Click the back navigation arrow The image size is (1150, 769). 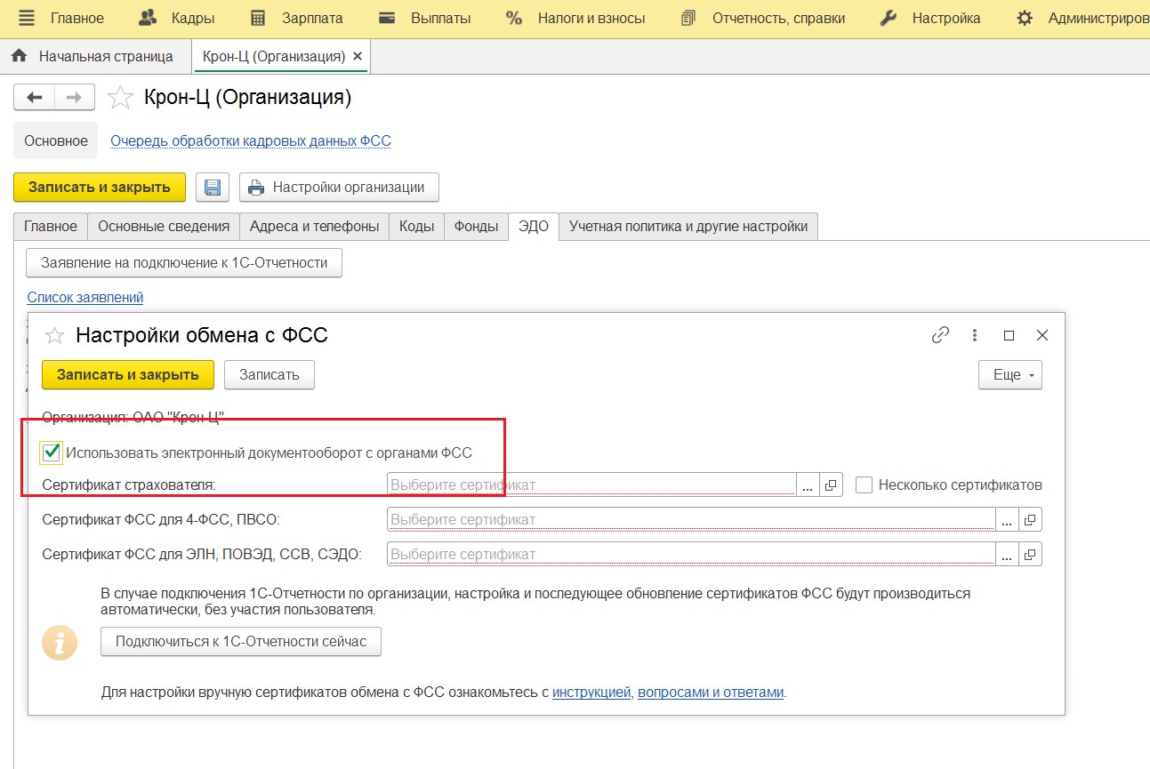click(35, 98)
